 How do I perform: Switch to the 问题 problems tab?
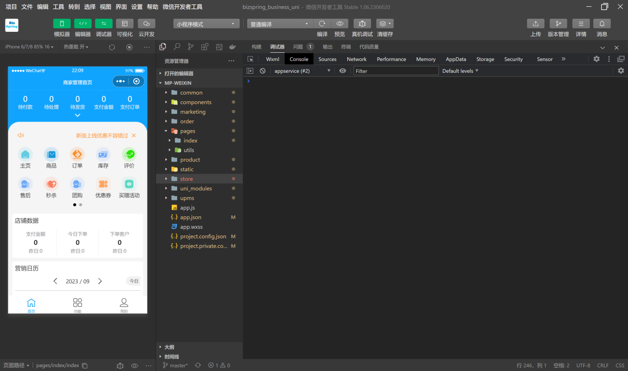pyautogui.click(x=298, y=47)
